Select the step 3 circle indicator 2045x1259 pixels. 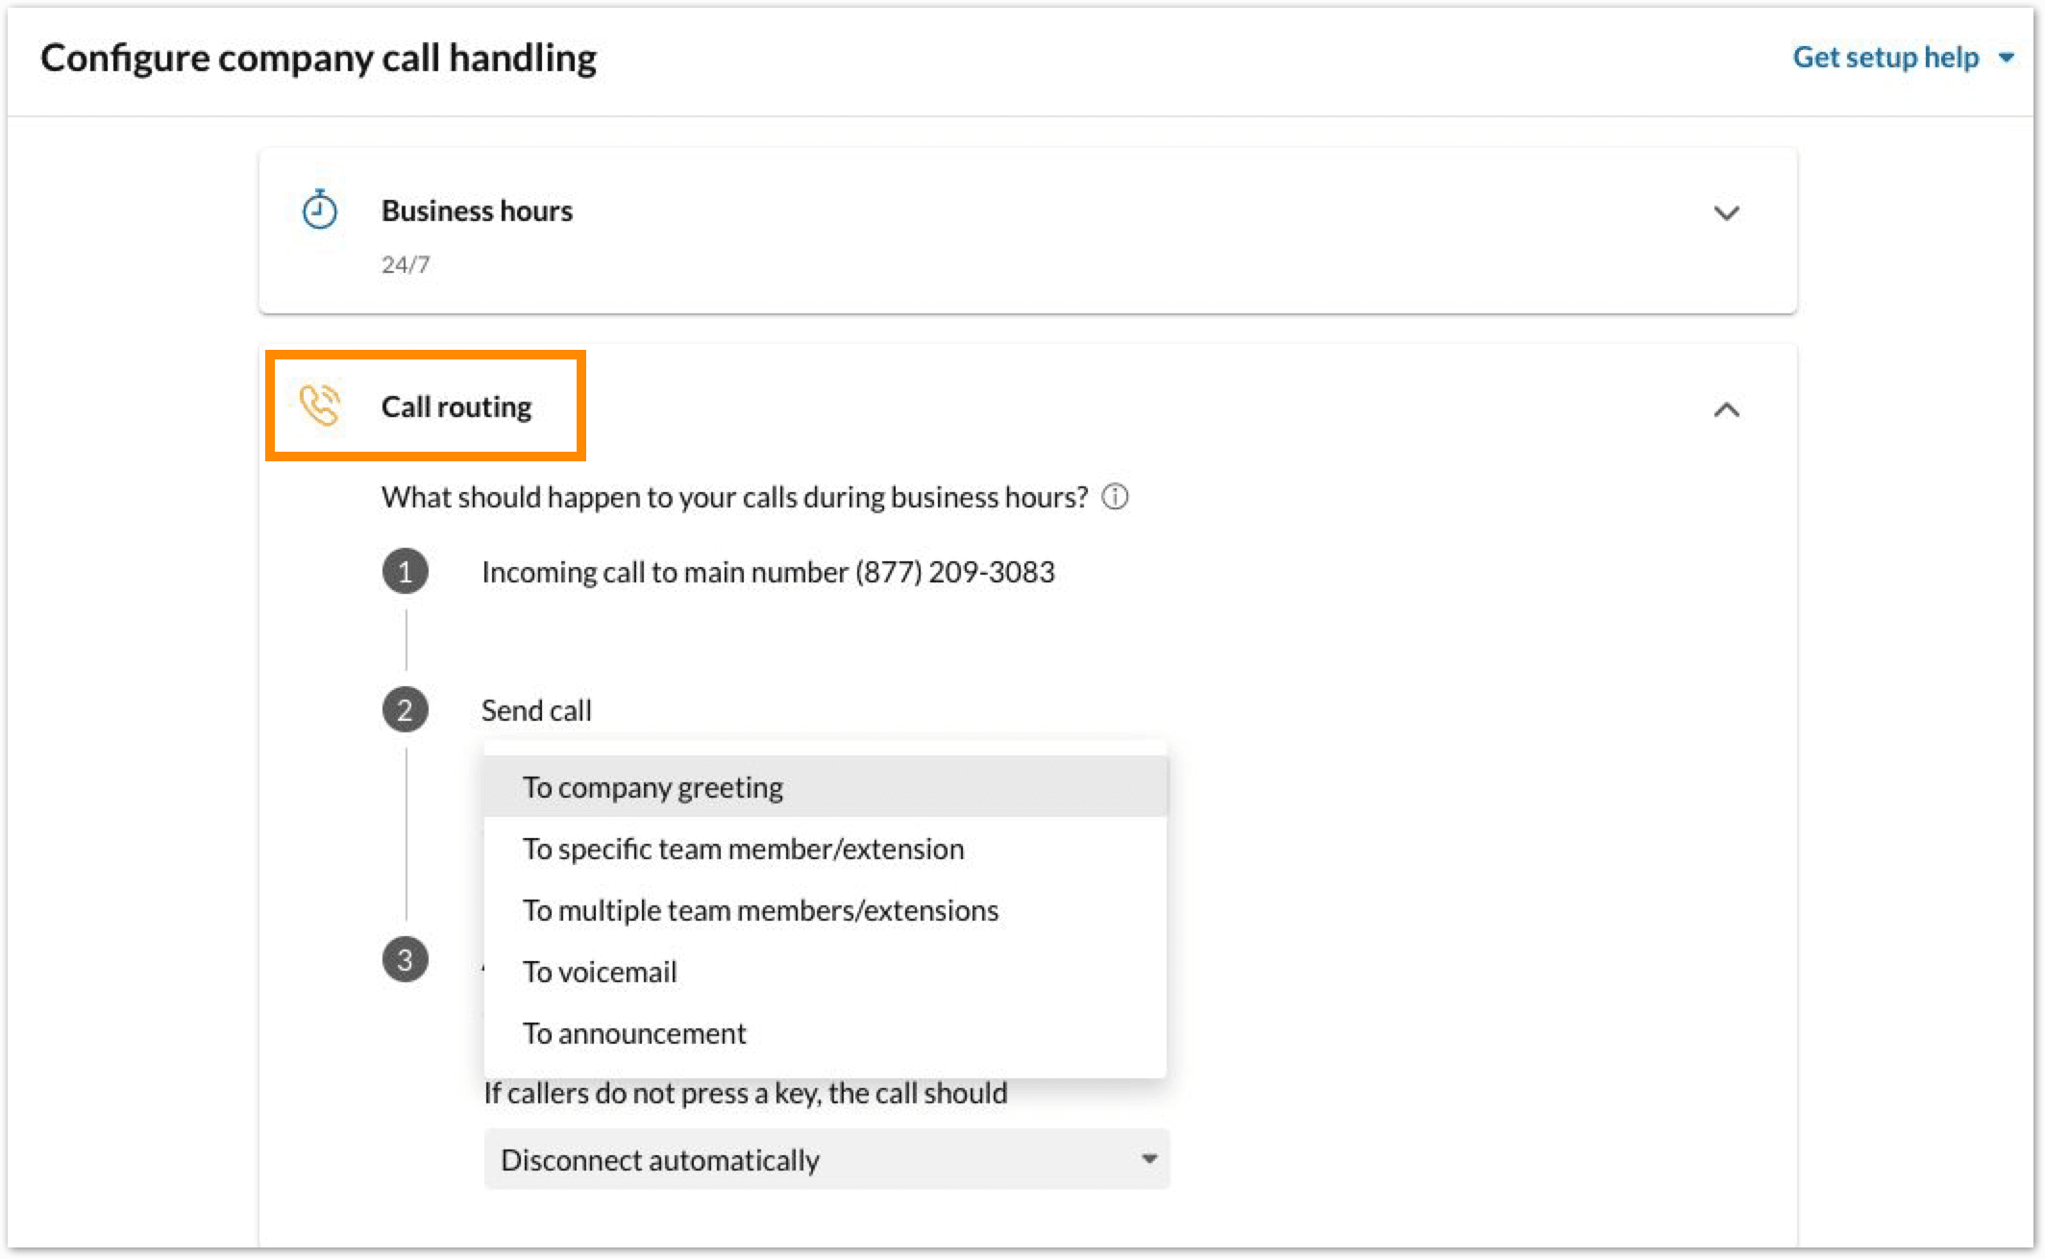tap(406, 958)
